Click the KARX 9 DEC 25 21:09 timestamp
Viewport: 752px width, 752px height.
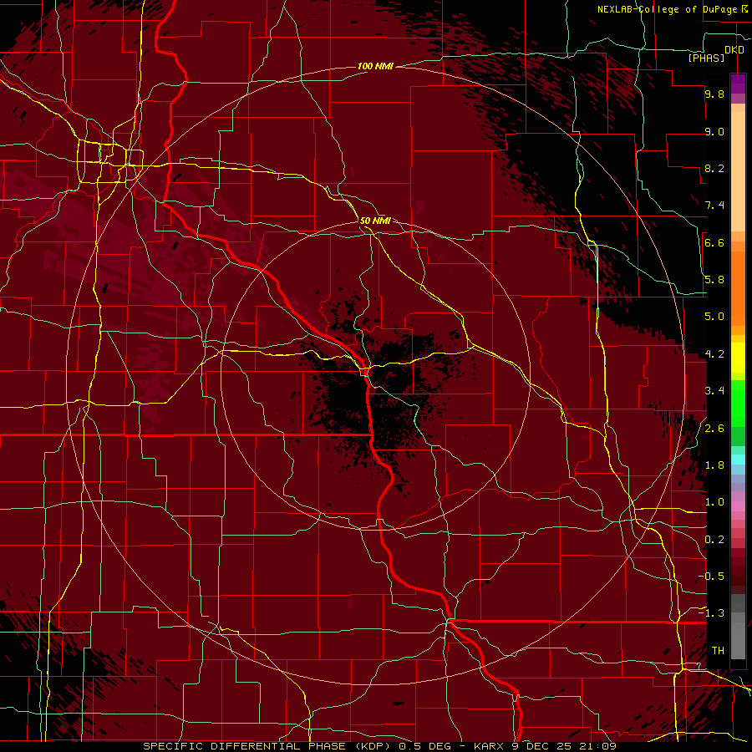pos(545,746)
